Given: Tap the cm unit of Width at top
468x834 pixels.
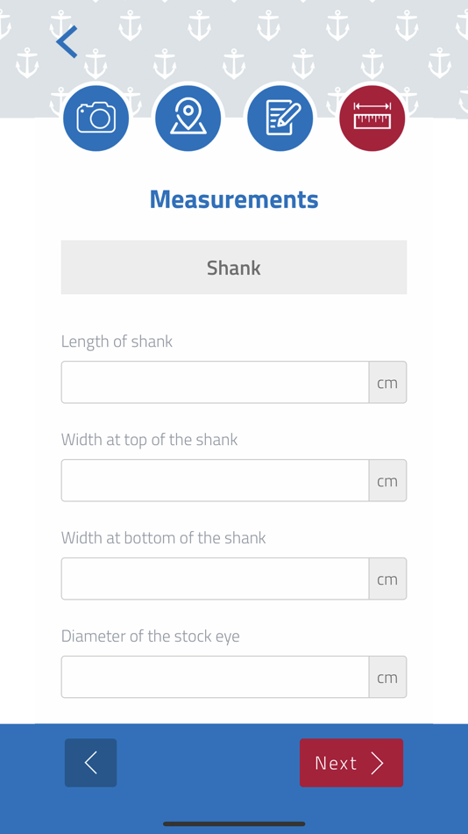Looking at the screenshot, I should pos(387,480).
